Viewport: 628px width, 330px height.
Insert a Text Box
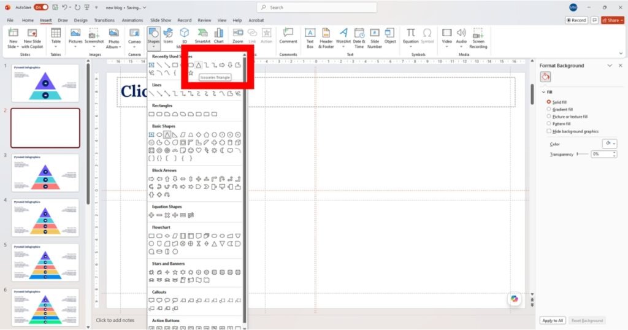click(310, 39)
